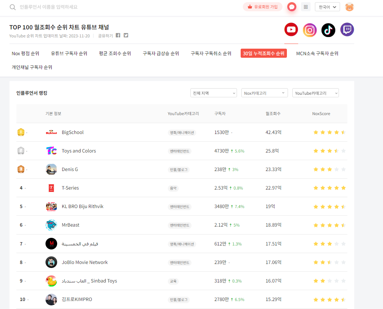Expand the 전체 지역 region dropdown
Viewport: 383px width, 309px height.
pyautogui.click(x=213, y=93)
